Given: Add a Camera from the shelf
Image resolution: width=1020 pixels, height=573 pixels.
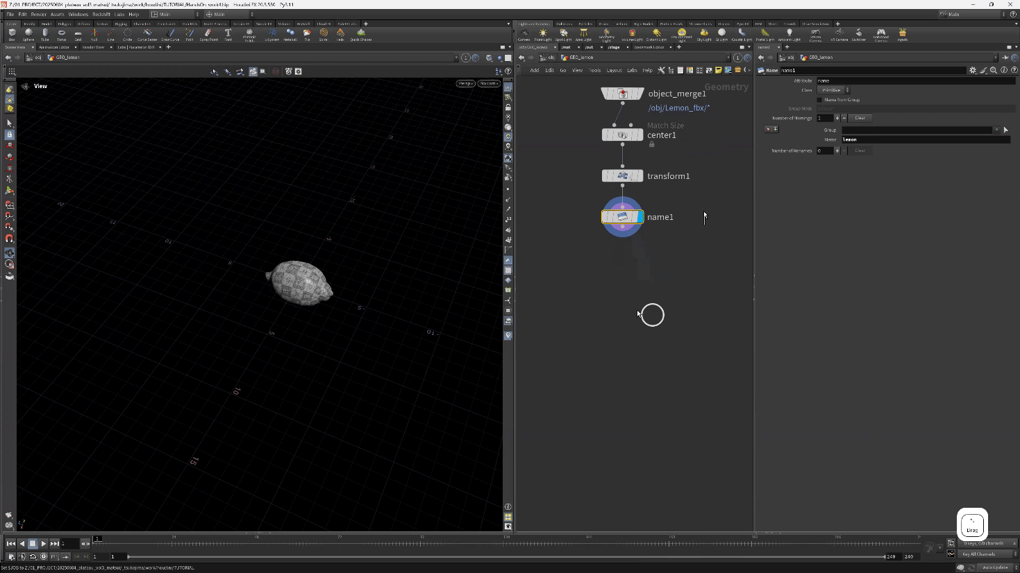Looking at the screenshot, I should pyautogui.click(x=524, y=34).
